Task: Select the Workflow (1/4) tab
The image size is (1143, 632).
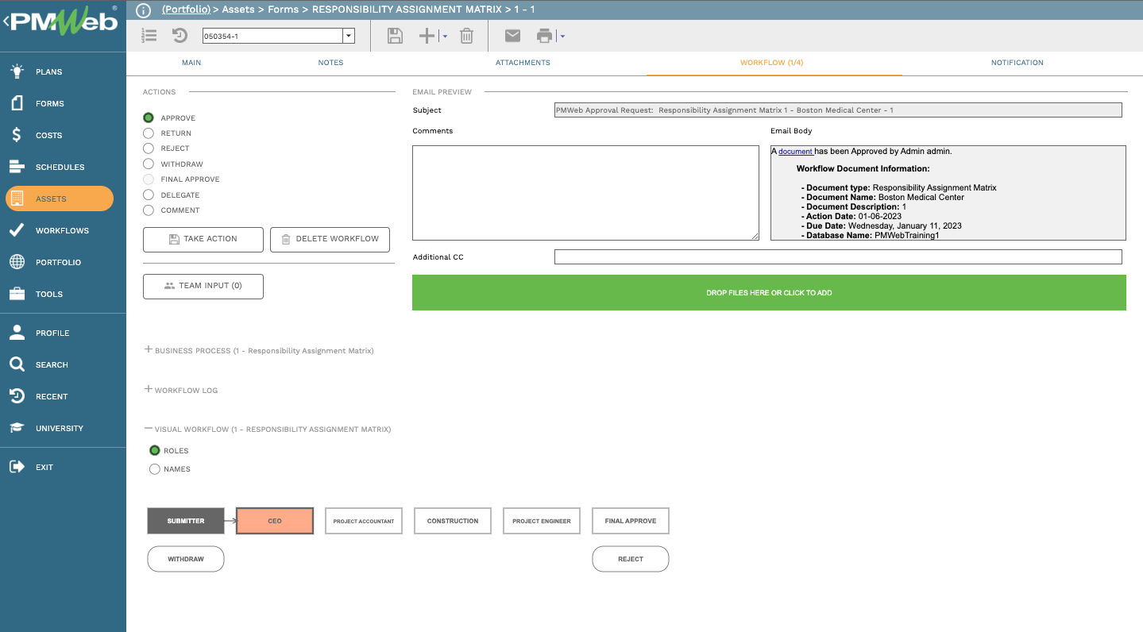Action: [772, 63]
